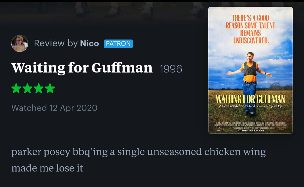Click the second green rating star
The width and height of the screenshot is (304, 187).
tap(28, 88)
